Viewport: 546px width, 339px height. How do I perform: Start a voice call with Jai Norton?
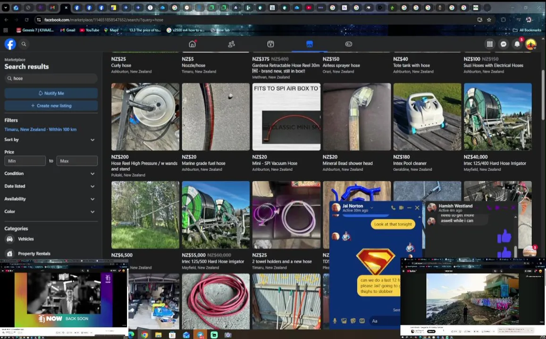[x=393, y=208]
